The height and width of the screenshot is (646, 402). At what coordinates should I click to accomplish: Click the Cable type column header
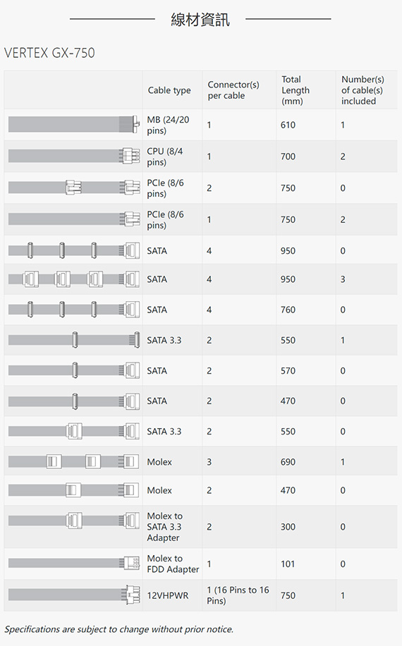tap(169, 90)
